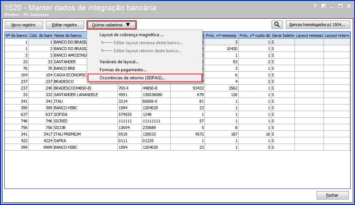Click cell 10420 in Próx. nº remessa
355x205 pixels.
coord(221,49)
